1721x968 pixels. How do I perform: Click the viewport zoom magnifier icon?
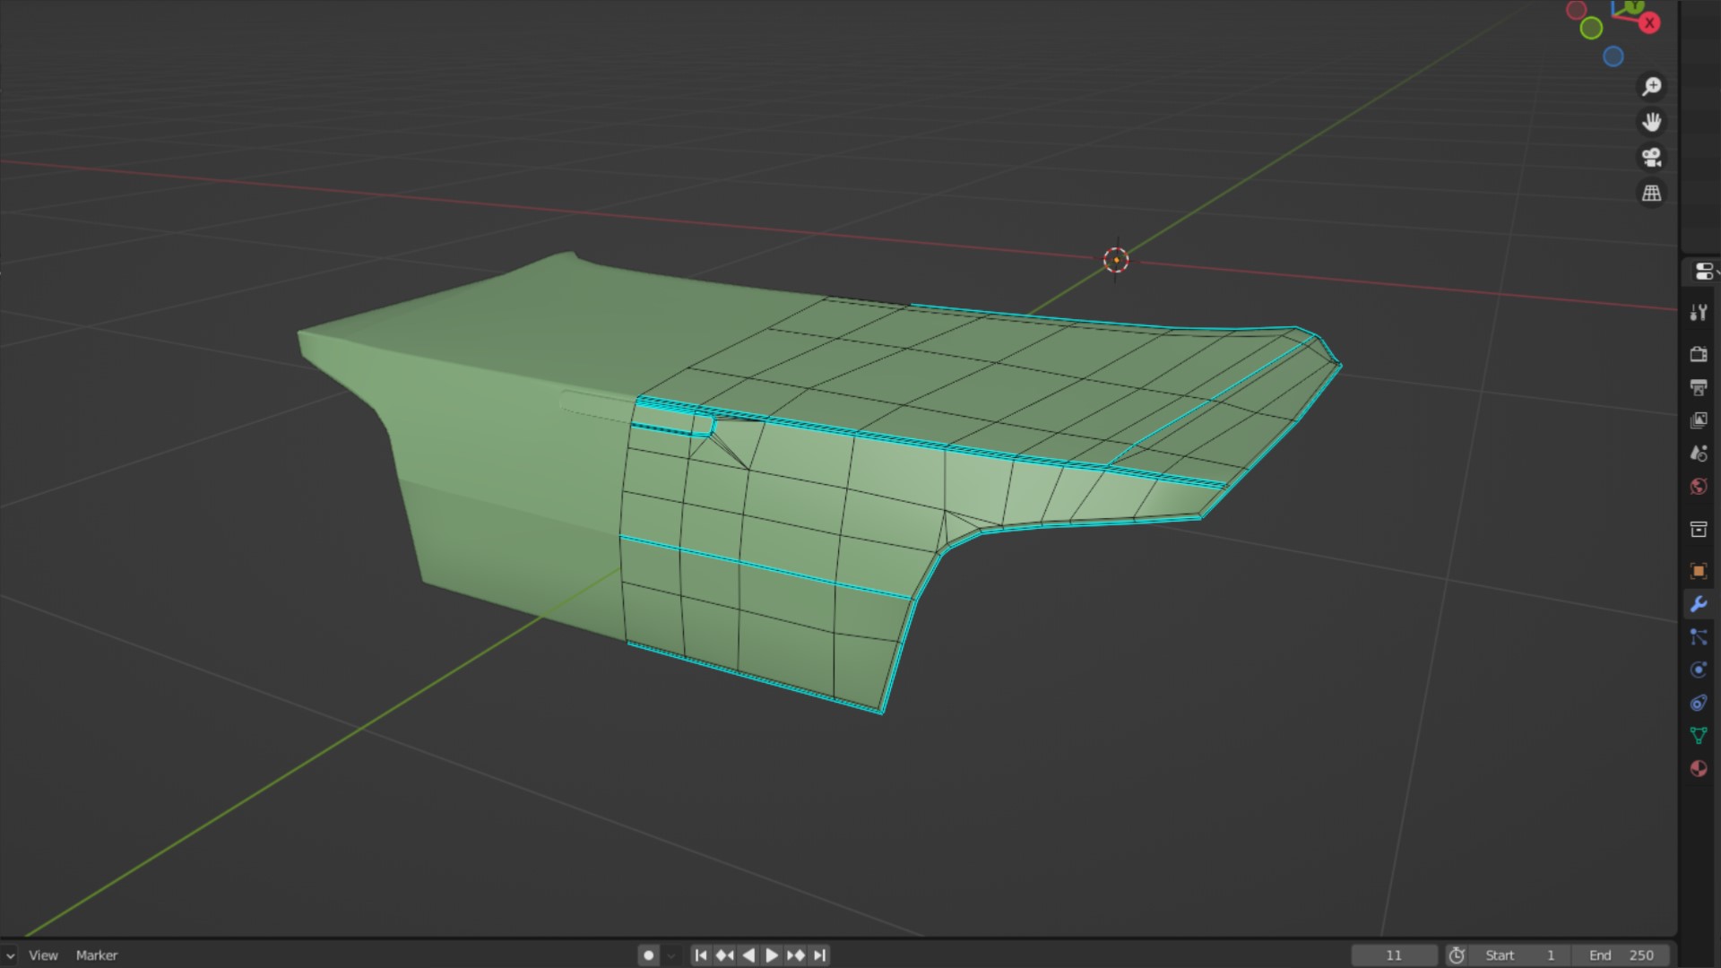pyautogui.click(x=1651, y=86)
